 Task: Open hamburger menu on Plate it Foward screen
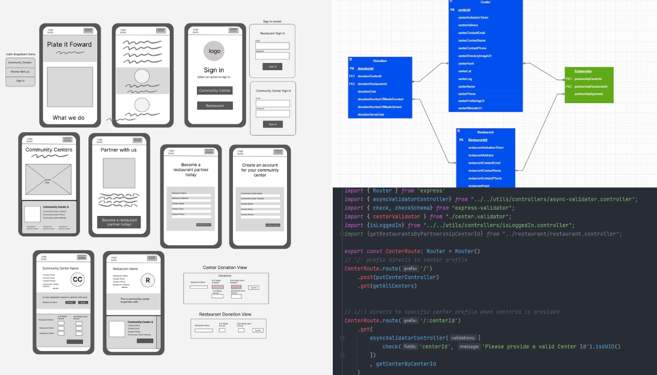click(x=88, y=31)
